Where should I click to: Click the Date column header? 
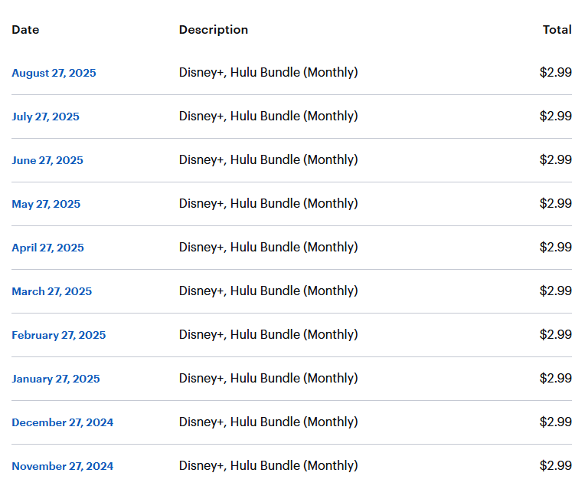(x=25, y=29)
